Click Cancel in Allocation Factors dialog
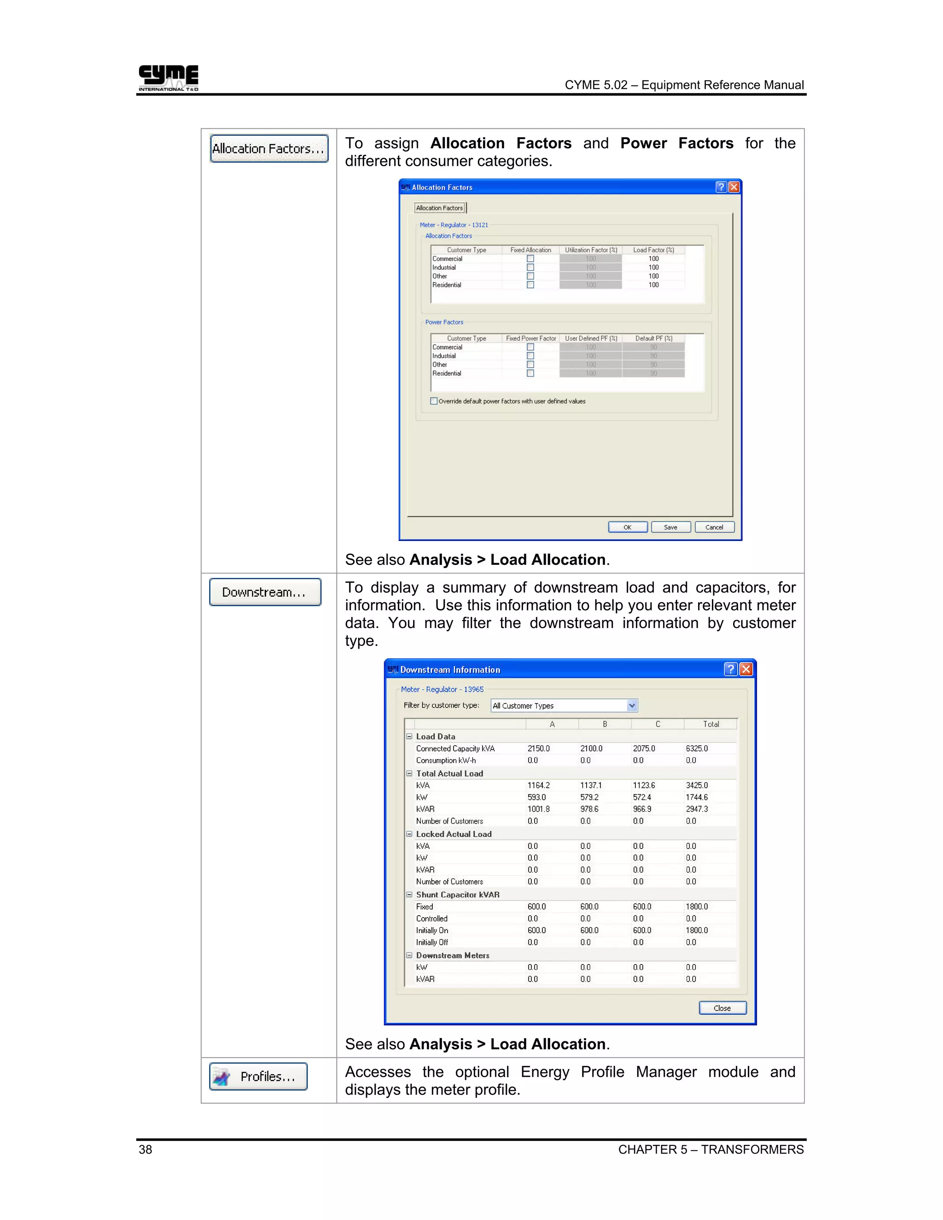Viewport: 943px width, 1220px height. (715, 527)
